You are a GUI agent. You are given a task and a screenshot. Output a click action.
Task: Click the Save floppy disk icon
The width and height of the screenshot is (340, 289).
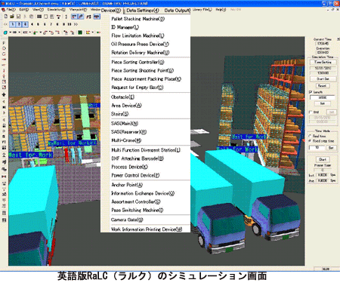[x=18, y=17]
